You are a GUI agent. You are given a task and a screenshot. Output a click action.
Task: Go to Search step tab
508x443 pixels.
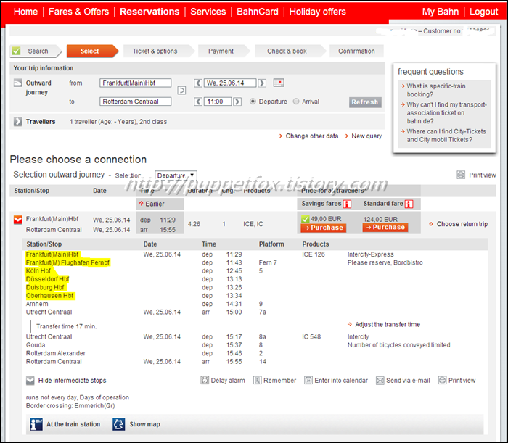(x=36, y=51)
